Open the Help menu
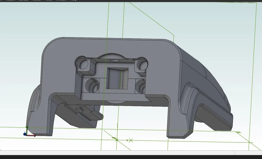The width and height of the screenshot is (262, 159). point(74,0)
